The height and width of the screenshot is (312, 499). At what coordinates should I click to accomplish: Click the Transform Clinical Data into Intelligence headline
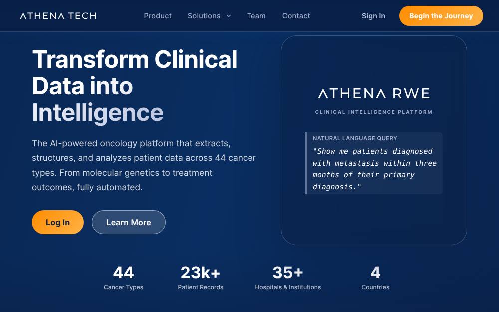pyautogui.click(x=135, y=86)
